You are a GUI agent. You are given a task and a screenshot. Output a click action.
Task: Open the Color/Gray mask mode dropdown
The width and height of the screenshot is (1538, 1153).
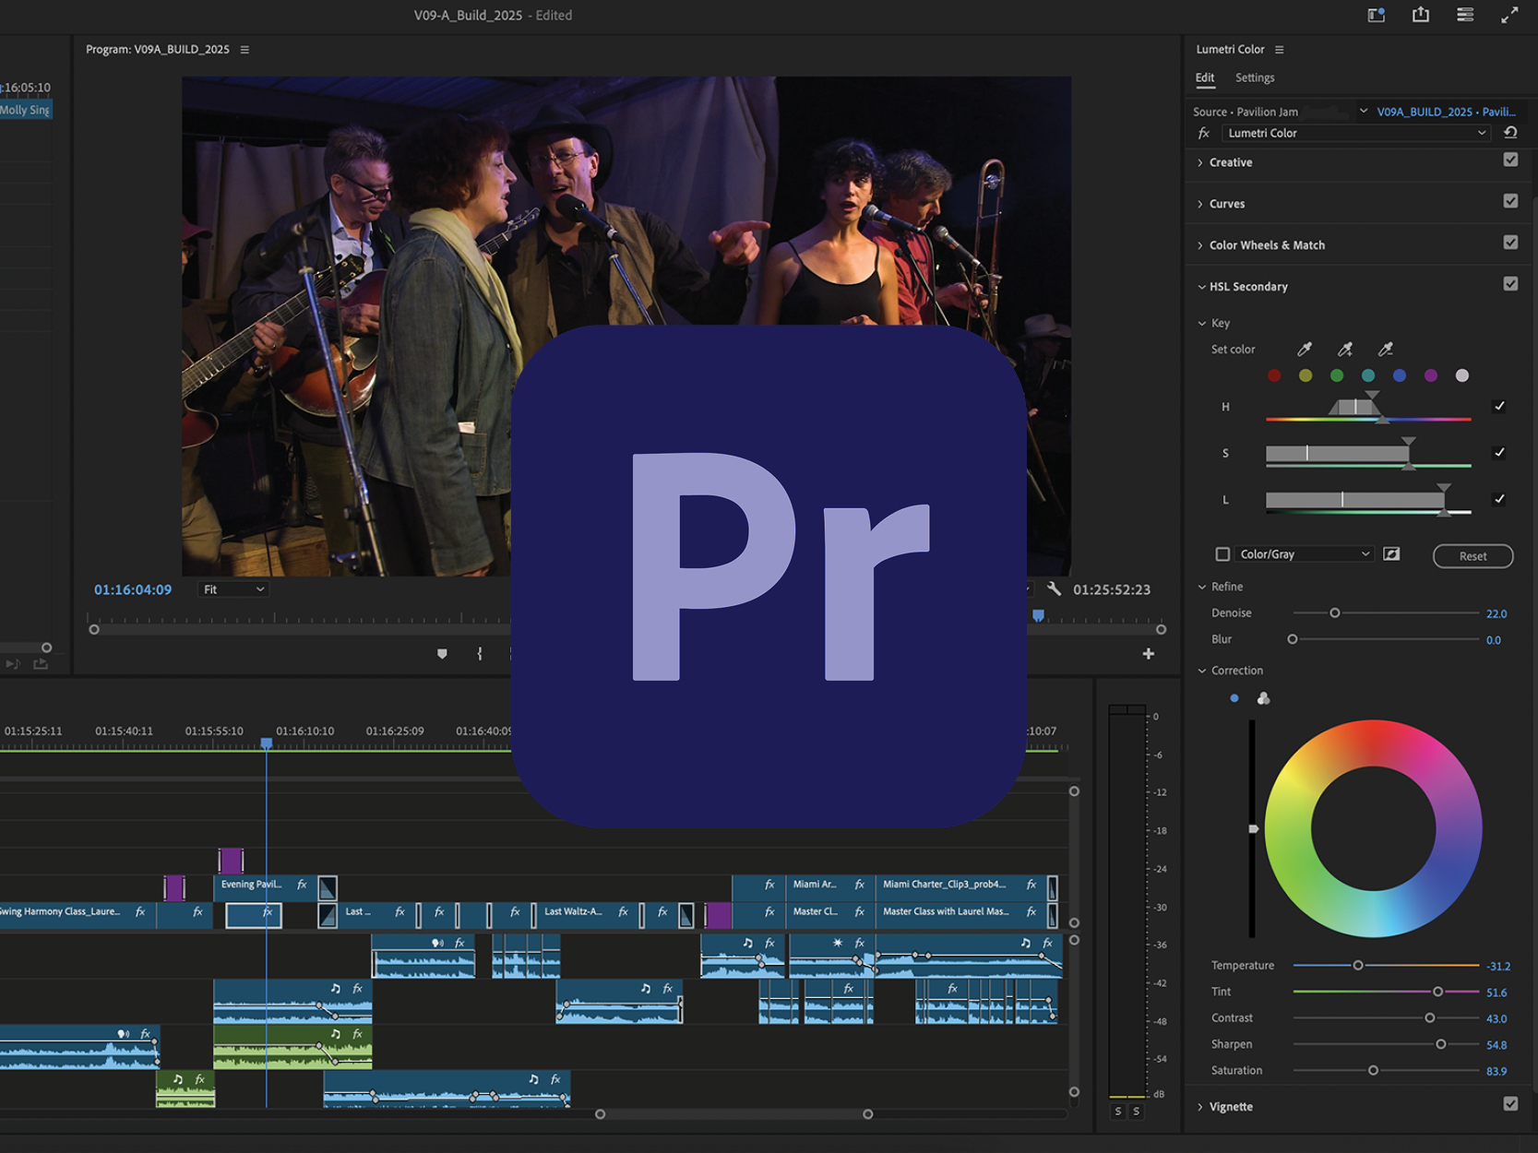pyautogui.click(x=1305, y=554)
